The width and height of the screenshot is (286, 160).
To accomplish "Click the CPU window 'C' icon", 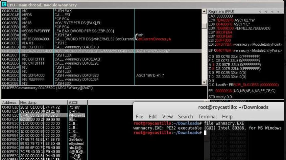I will tap(4, 4).
